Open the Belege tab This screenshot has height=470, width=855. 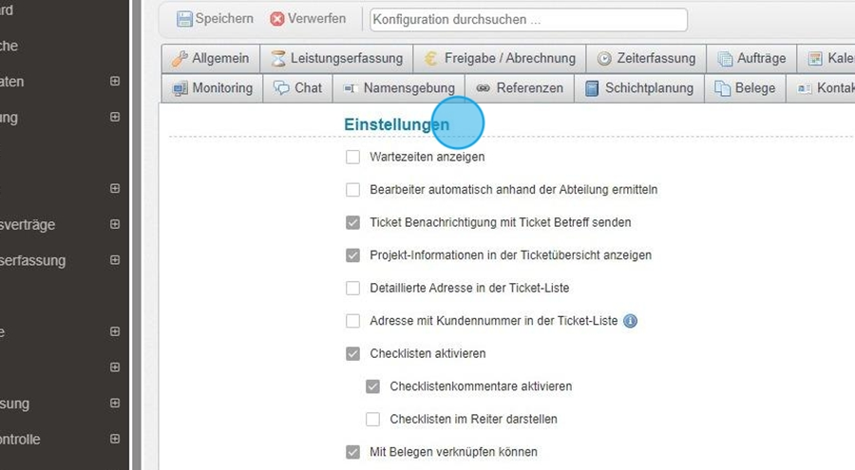point(745,88)
